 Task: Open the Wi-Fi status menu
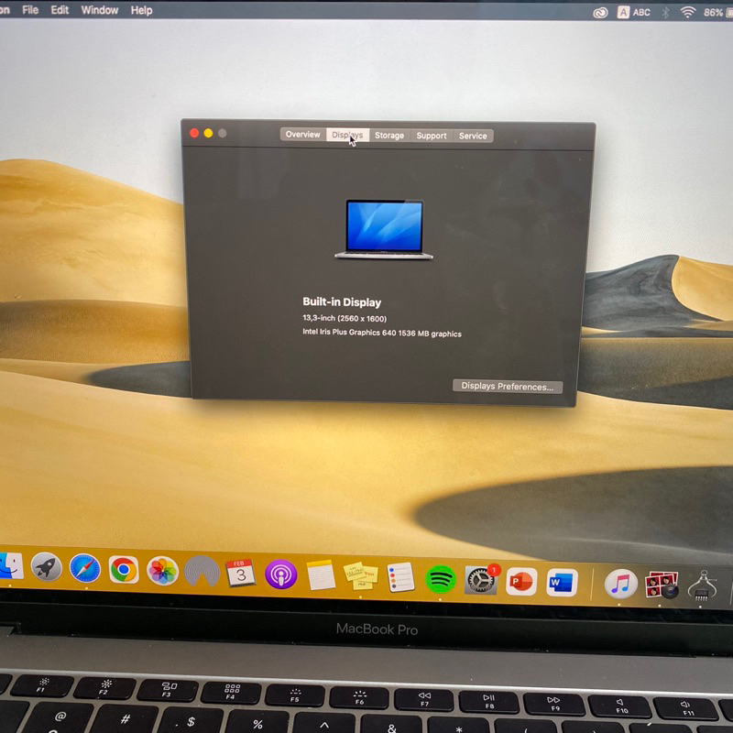coord(687,13)
